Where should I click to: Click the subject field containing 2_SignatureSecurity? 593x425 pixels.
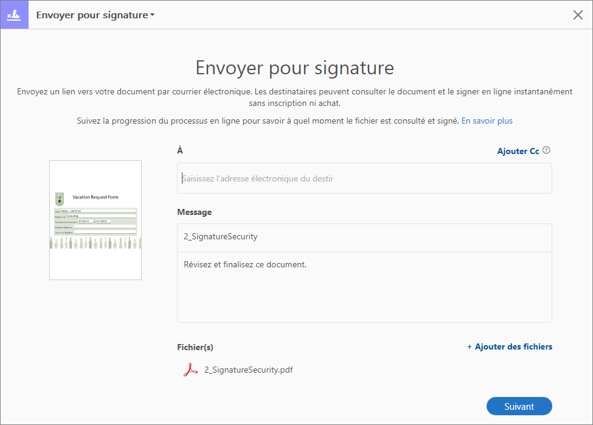[364, 237]
